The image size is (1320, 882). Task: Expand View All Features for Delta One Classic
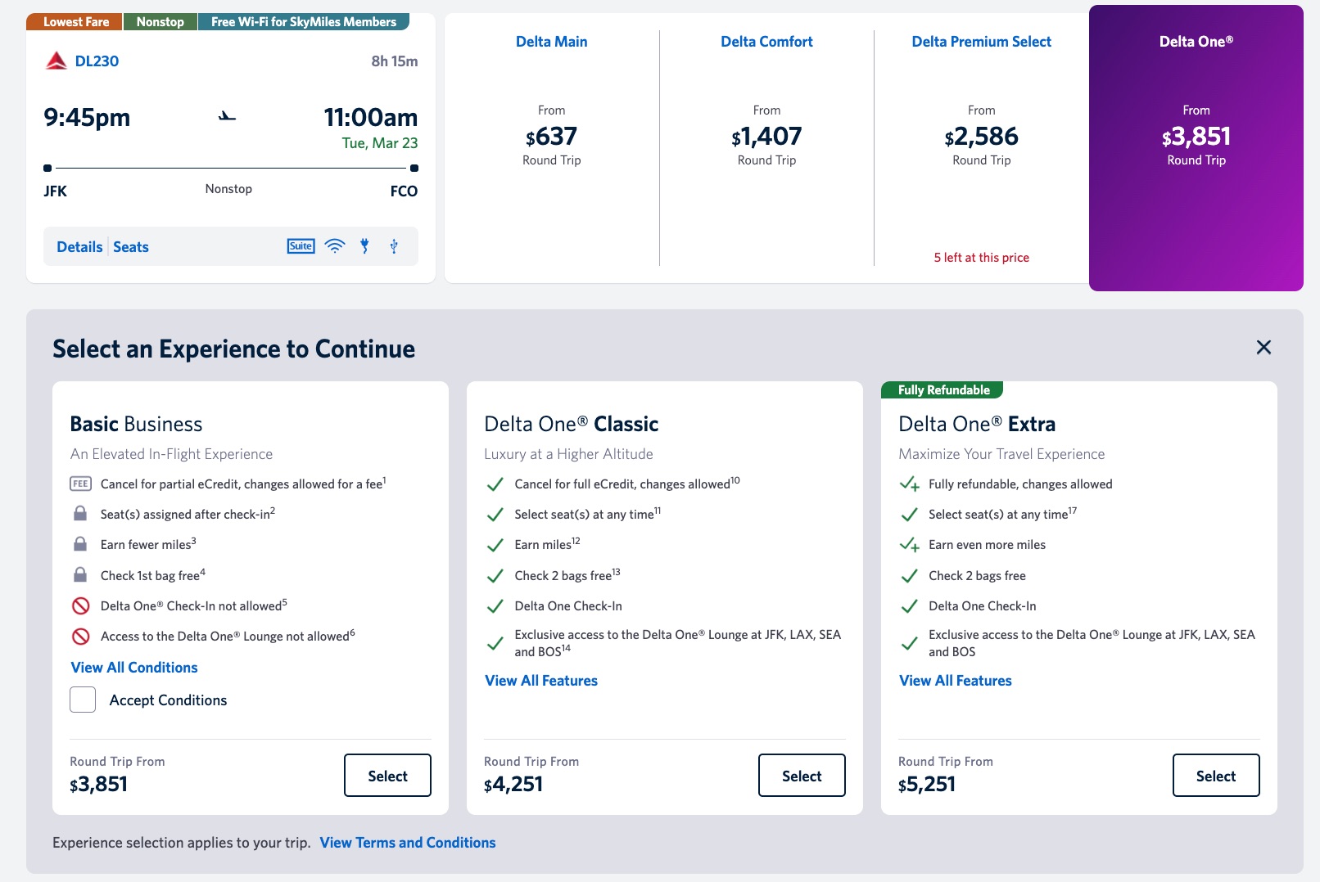click(x=541, y=681)
